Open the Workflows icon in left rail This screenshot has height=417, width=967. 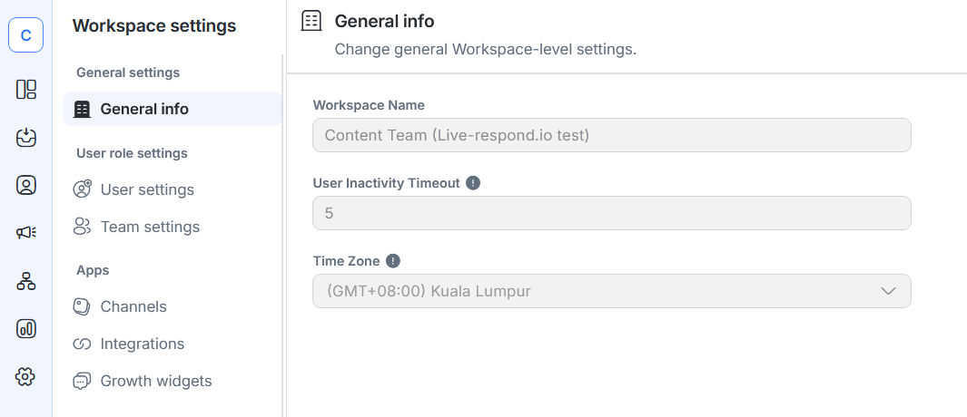pos(25,281)
